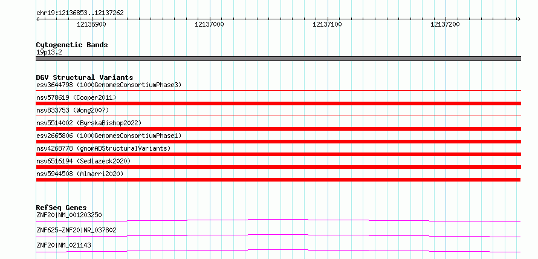Open the ZNF20|NM_001203250 gene label

69,215
